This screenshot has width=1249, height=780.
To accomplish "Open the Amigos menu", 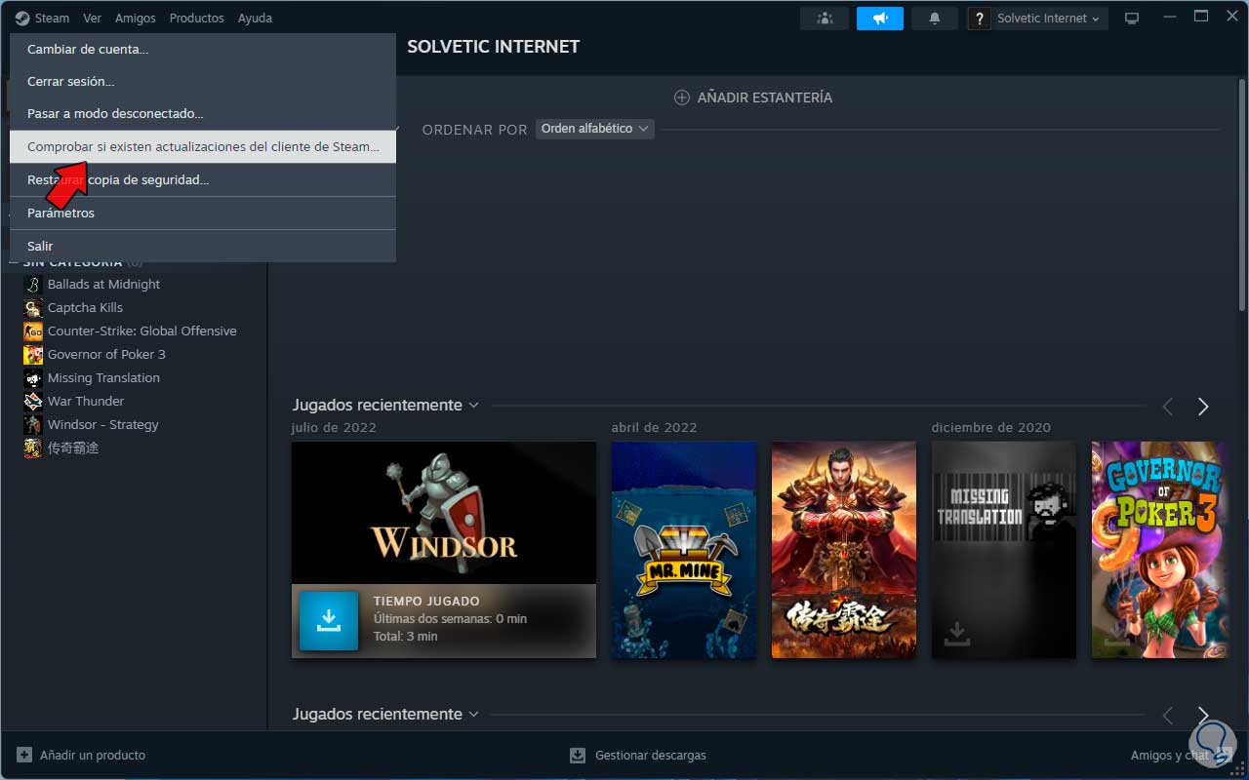I will pos(135,18).
